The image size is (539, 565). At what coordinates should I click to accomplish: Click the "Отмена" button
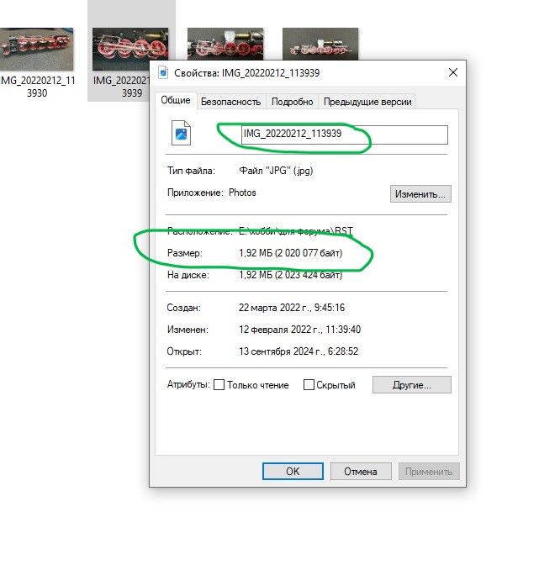(x=359, y=471)
